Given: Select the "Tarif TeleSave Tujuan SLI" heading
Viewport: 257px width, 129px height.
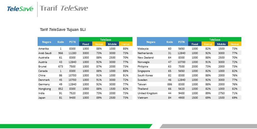Looking at the screenshot, I should 63,30.
